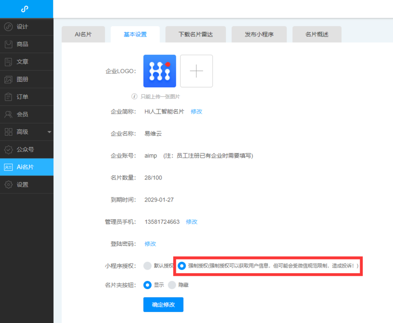Click the 高级 grid icon
Image resolution: width=393 pixels, height=323 pixels.
point(8,132)
